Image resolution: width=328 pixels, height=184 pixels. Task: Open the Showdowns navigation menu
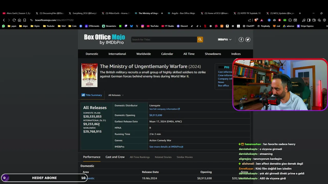(x=213, y=54)
